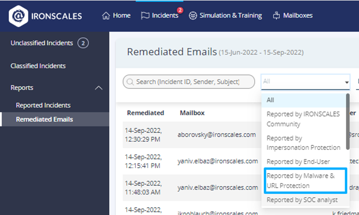Open Classified Incidents in sidebar
The height and width of the screenshot is (215, 359).
click(x=38, y=66)
